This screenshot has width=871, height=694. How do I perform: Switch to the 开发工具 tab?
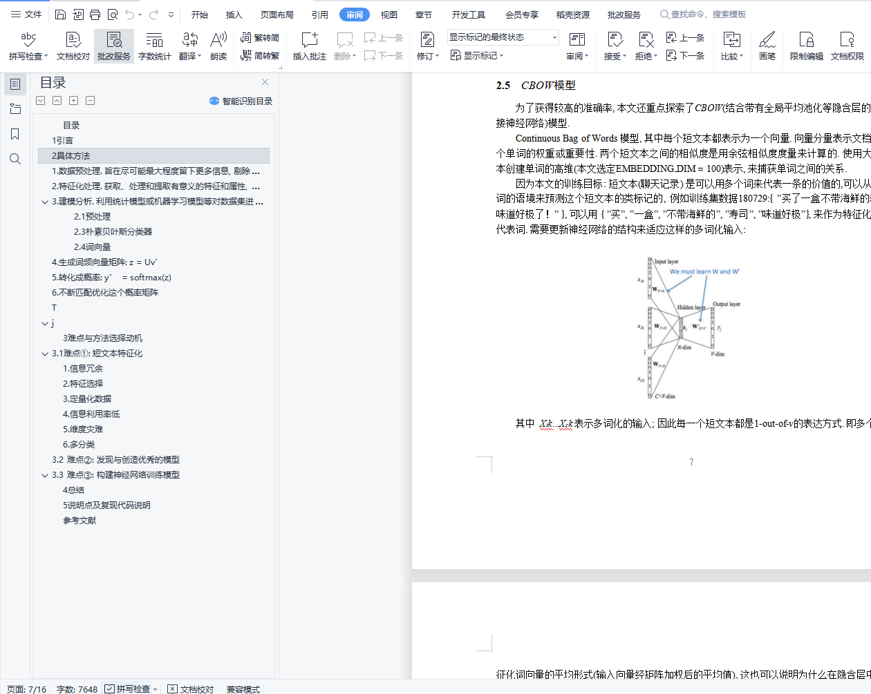point(469,15)
